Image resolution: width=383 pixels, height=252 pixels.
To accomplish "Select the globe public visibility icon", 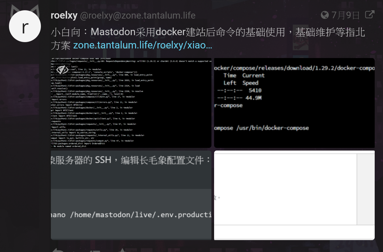I will tap(325, 15).
